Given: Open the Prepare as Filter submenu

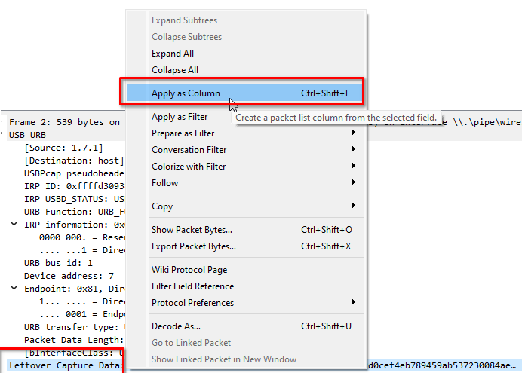Looking at the screenshot, I should point(183,133).
